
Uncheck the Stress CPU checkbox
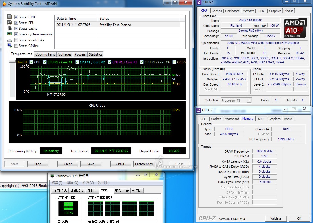pyautogui.click(x=16, y=17)
